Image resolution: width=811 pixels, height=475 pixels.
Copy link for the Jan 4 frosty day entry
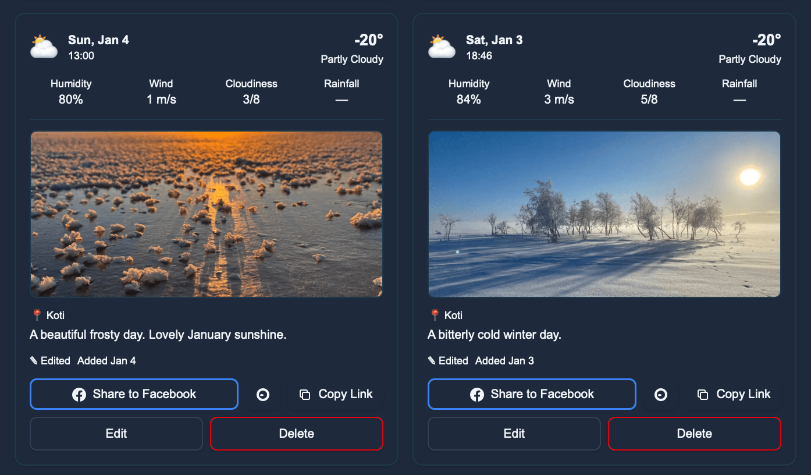pos(336,394)
